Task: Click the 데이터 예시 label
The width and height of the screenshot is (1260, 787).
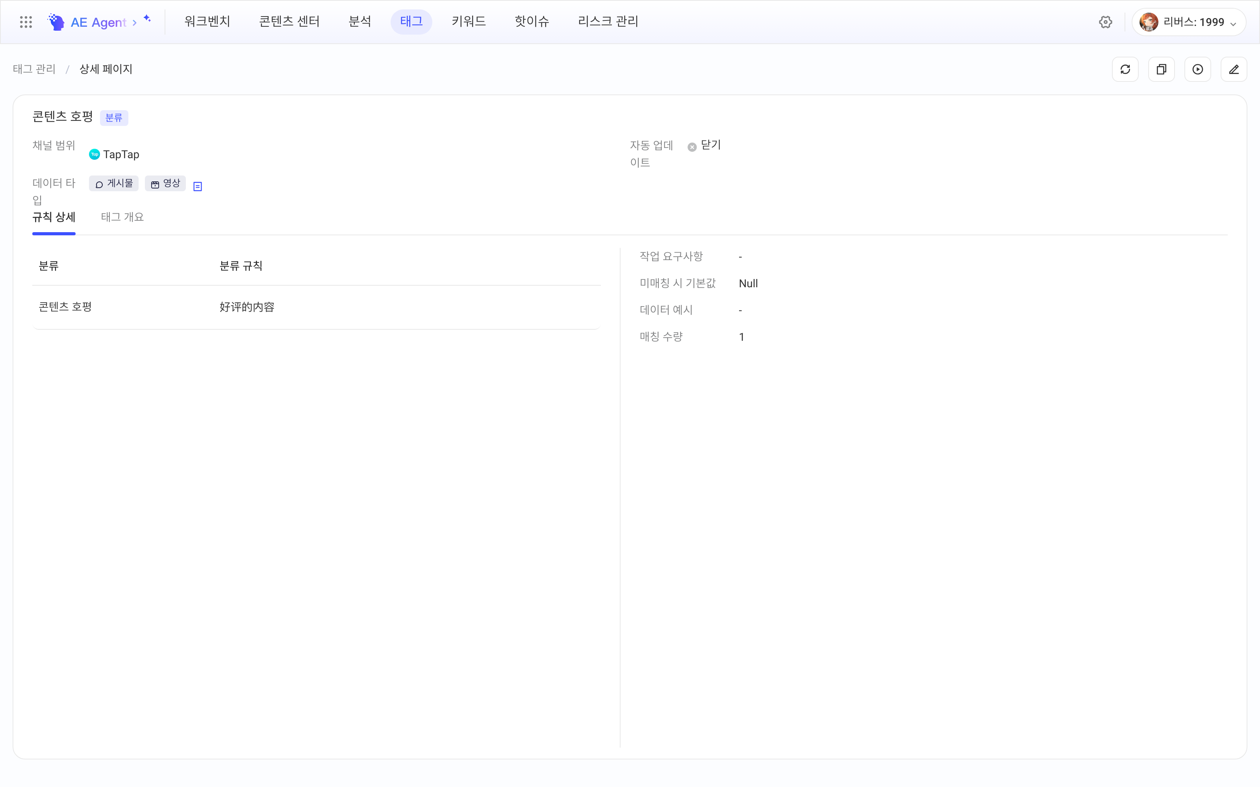Action: [x=666, y=310]
